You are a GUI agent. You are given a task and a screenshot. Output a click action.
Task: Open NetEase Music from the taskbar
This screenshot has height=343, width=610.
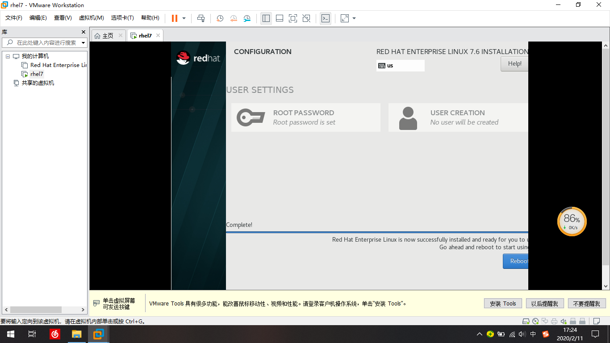[x=55, y=334]
